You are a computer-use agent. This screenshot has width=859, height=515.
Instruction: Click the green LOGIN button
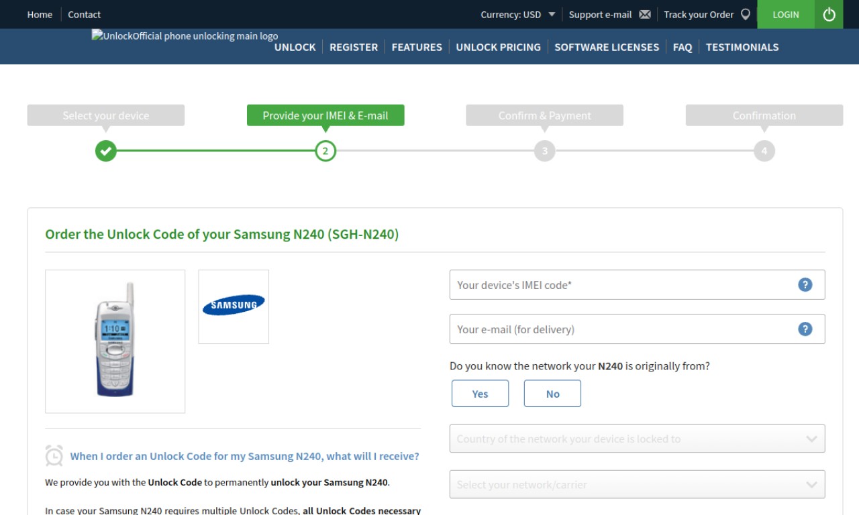[x=786, y=14]
